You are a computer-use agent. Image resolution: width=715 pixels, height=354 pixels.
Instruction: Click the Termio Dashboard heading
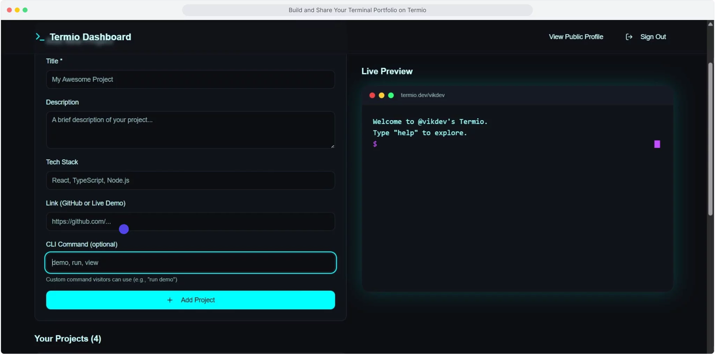pyautogui.click(x=90, y=37)
